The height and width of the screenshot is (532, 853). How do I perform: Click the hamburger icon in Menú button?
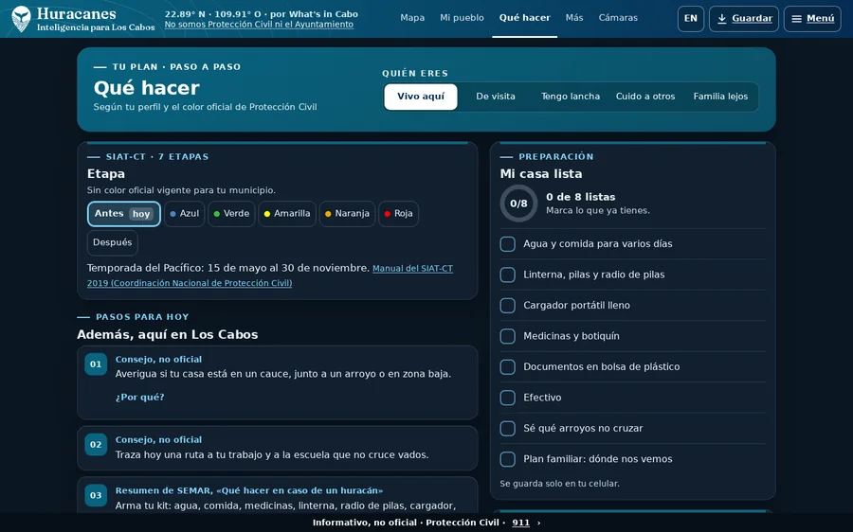tap(796, 19)
